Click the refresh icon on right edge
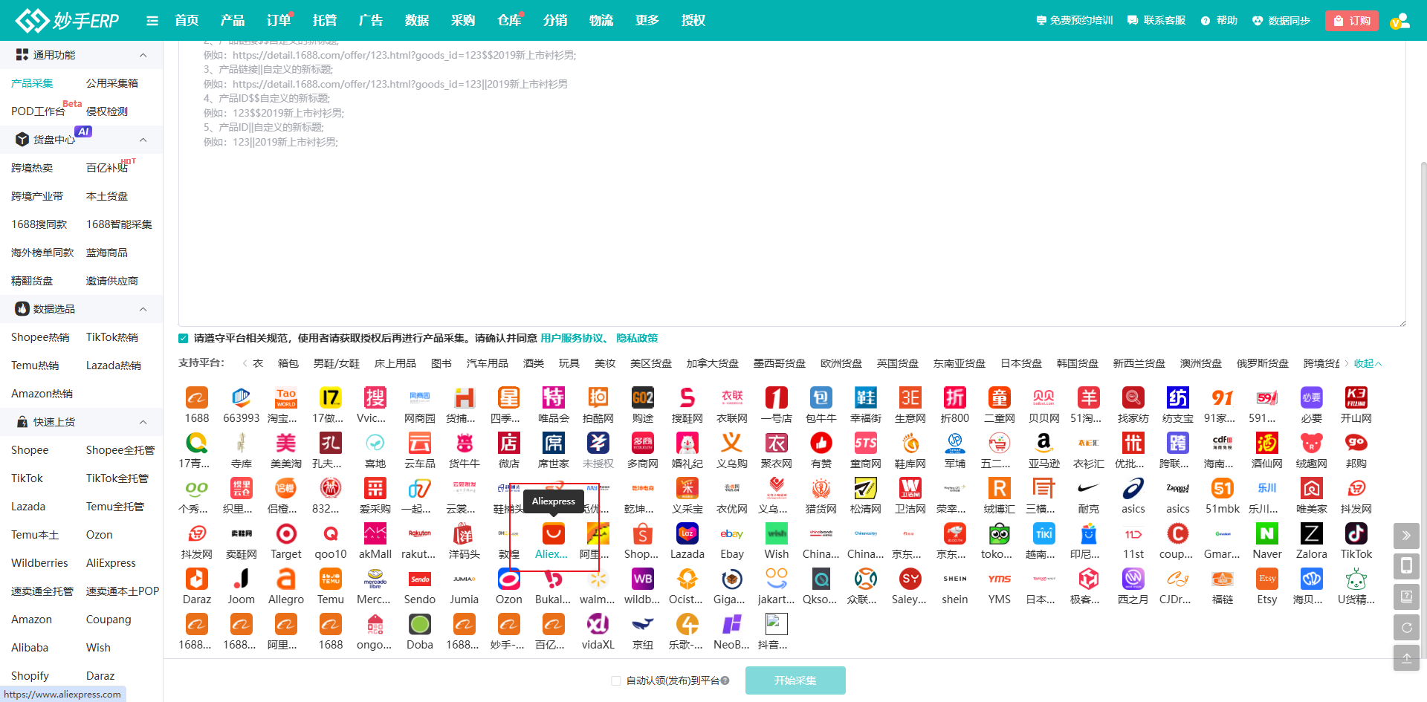The height and width of the screenshot is (702, 1427). coord(1407,627)
